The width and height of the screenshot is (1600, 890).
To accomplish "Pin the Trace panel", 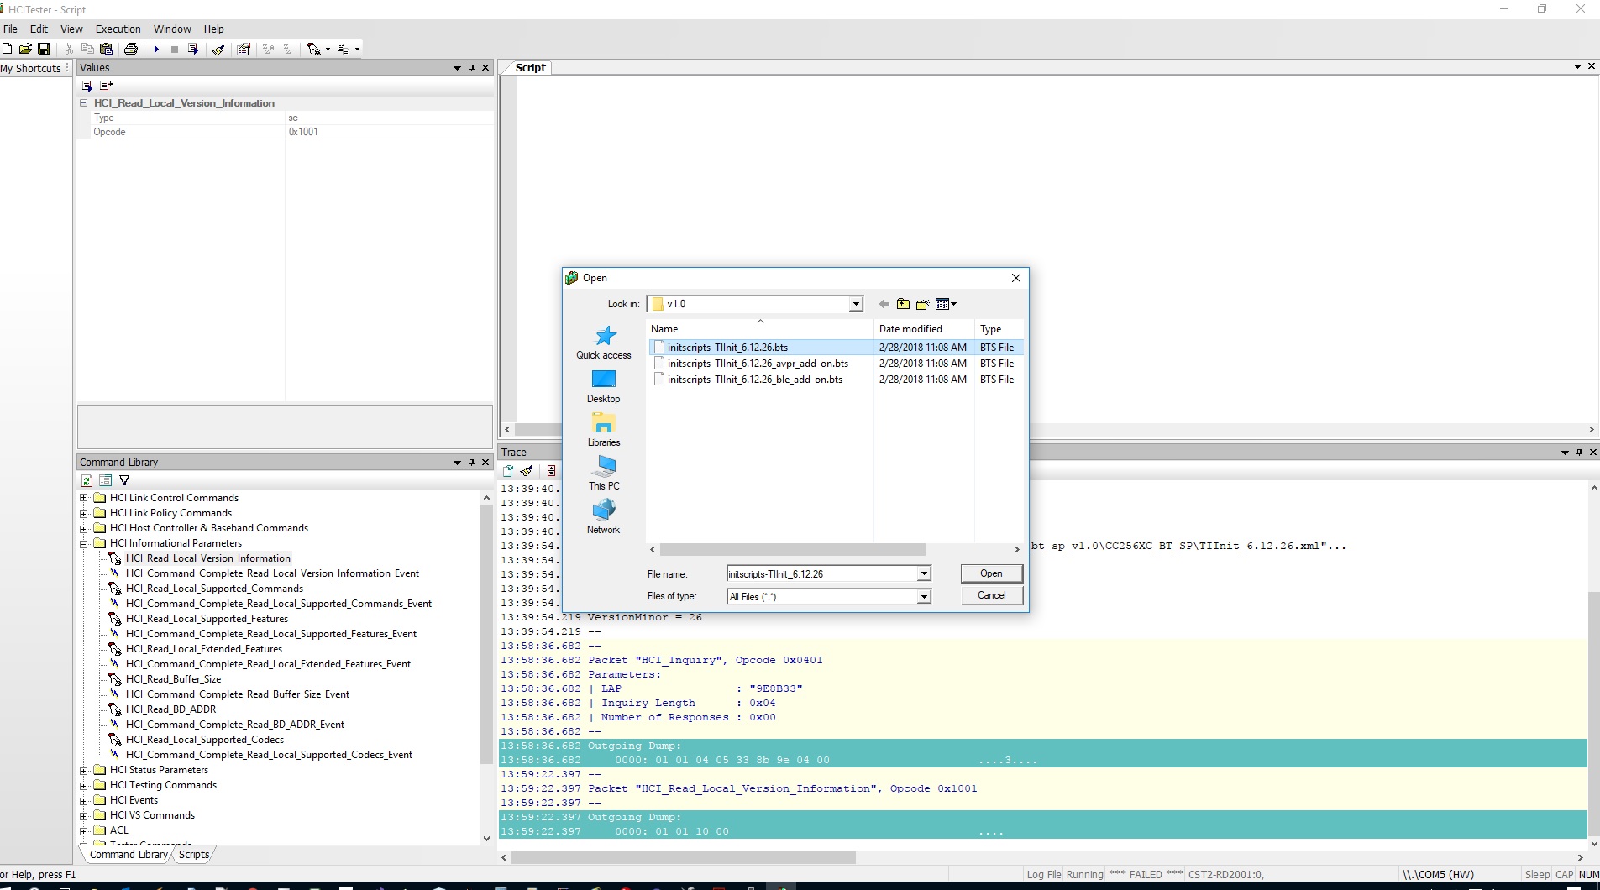I will [x=1579, y=453].
